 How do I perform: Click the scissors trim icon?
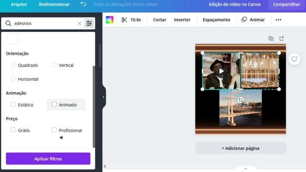(124, 20)
